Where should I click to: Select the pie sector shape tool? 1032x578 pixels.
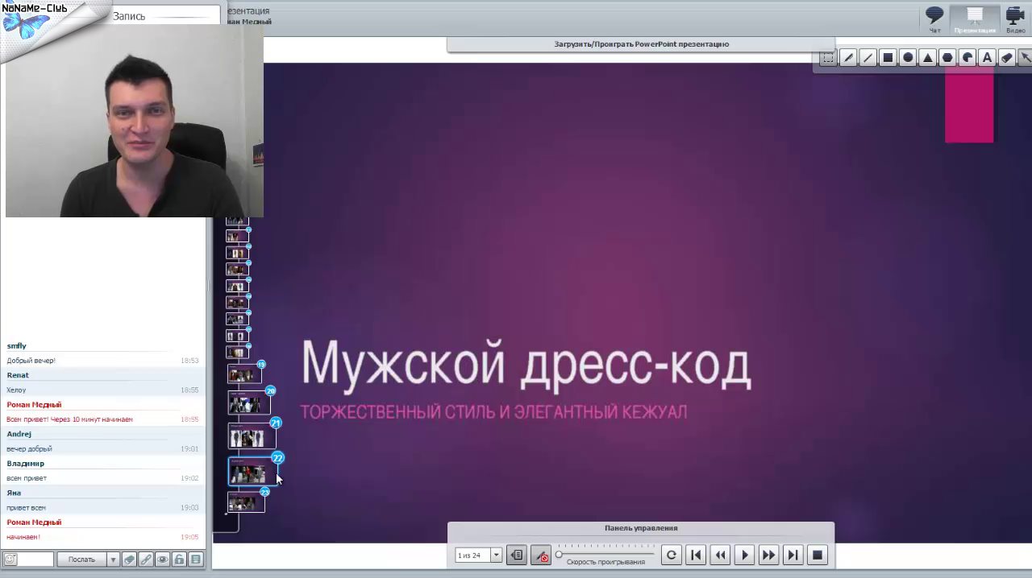coord(967,58)
